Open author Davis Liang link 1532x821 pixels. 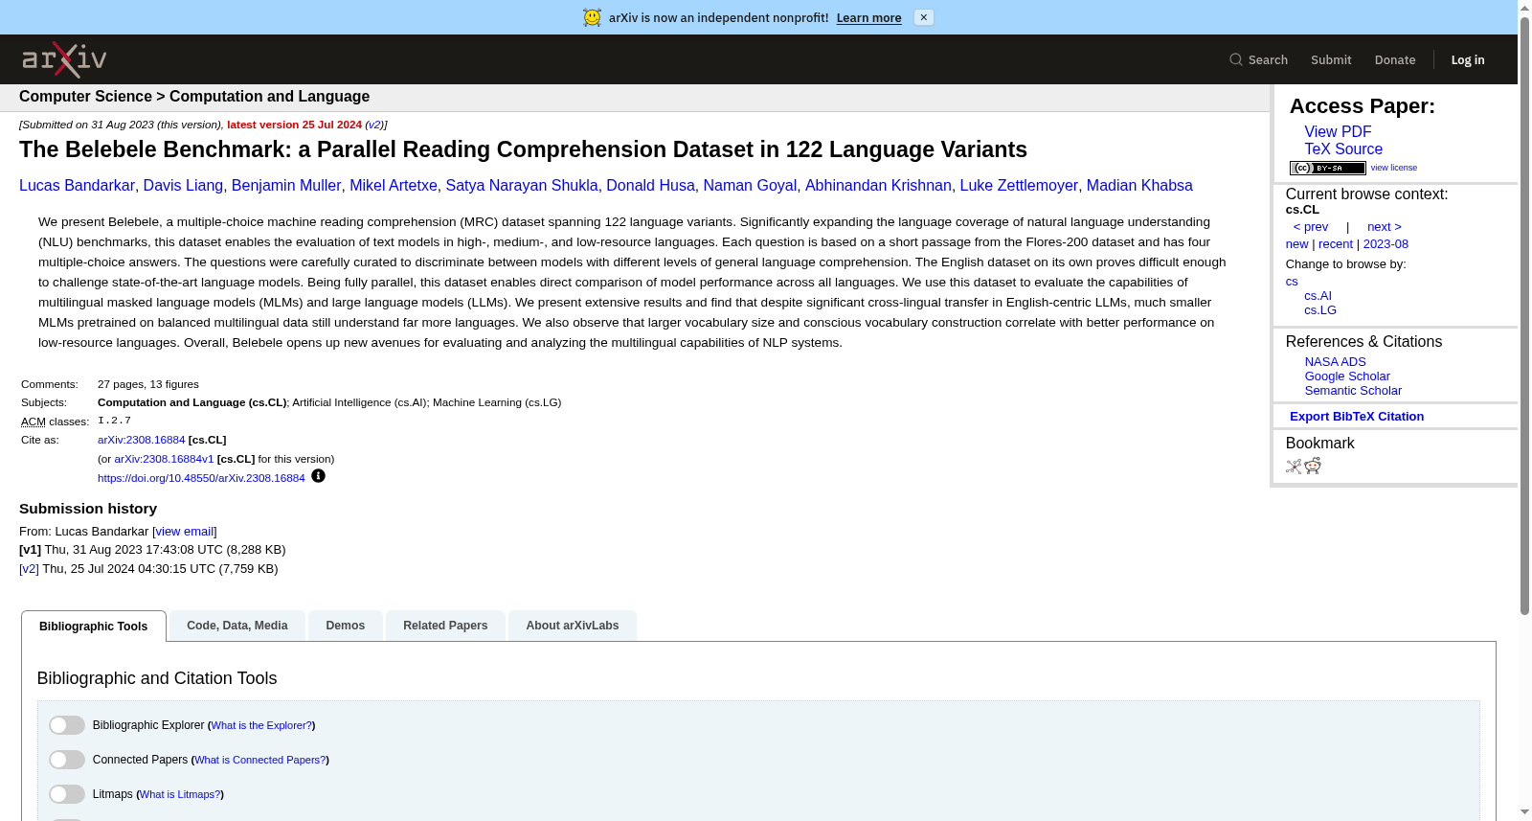tap(183, 186)
